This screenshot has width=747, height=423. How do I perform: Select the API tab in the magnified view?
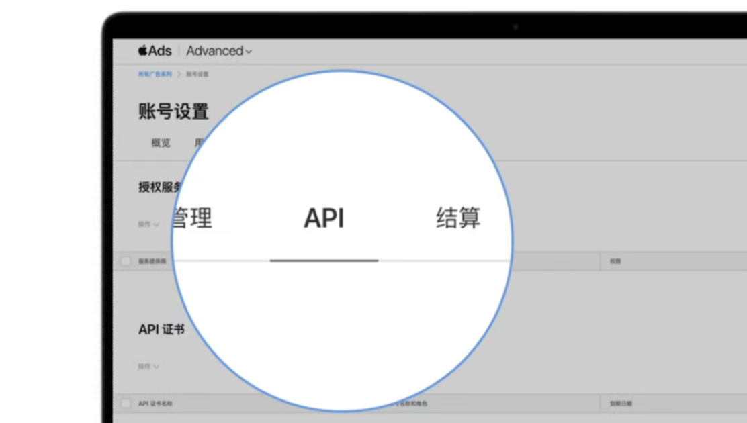click(x=324, y=218)
